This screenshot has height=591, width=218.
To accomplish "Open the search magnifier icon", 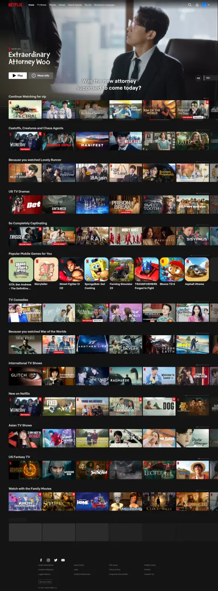I will coord(189,5).
